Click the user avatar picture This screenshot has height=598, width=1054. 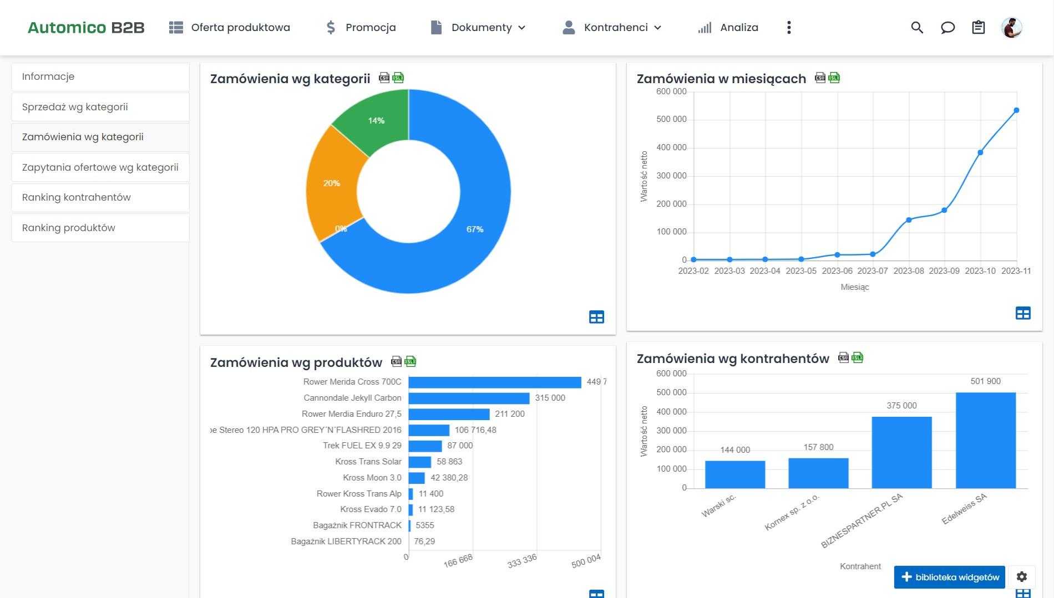(1011, 28)
